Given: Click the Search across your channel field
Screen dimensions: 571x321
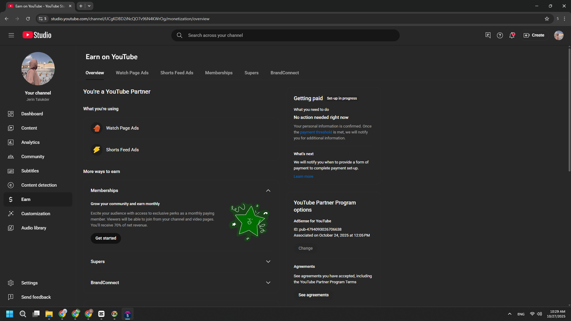Looking at the screenshot, I should (x=285, y=35).
